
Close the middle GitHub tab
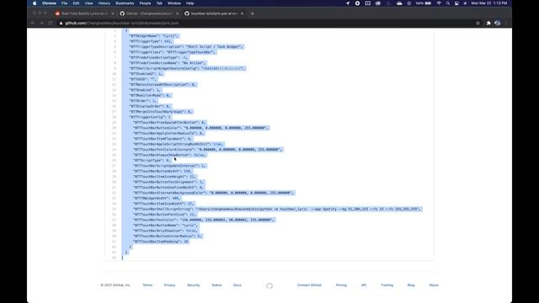tap(177, 13)
